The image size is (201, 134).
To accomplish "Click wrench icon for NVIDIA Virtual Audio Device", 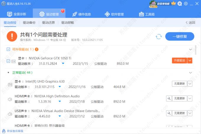I will [x=169, y=113].
